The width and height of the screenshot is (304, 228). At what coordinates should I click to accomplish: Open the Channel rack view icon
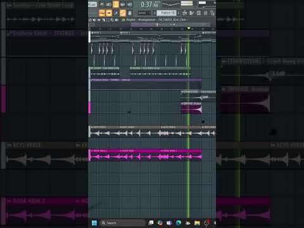[x=199, y=13]
